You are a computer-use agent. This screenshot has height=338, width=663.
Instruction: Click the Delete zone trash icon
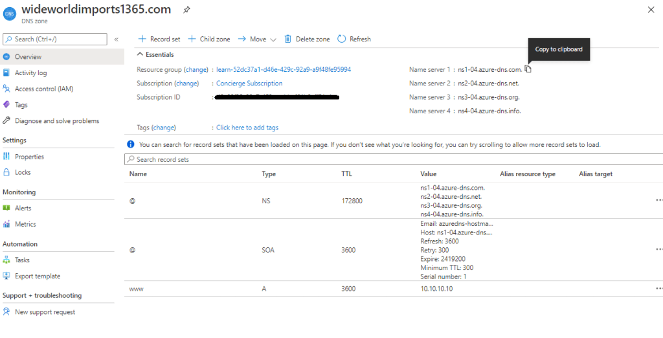(289, 39)
